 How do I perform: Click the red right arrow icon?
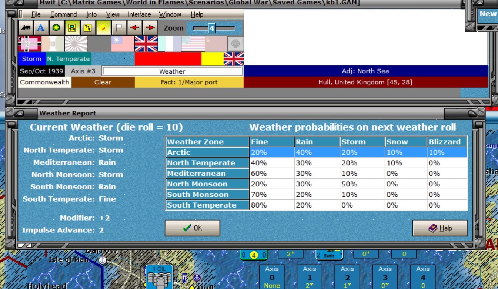150,28
